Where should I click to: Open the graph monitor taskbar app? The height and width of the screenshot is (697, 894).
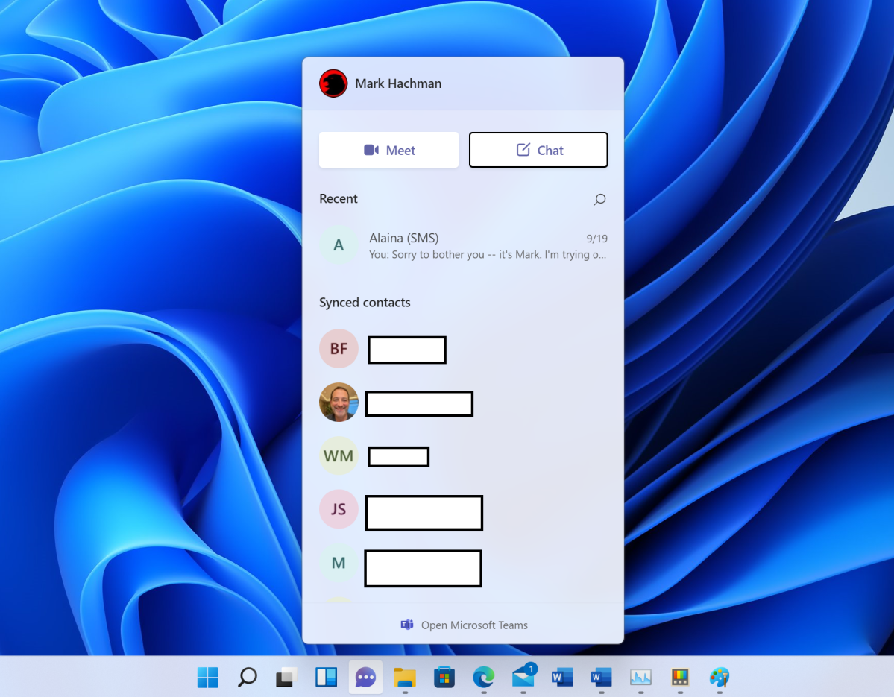click(640, 677)
